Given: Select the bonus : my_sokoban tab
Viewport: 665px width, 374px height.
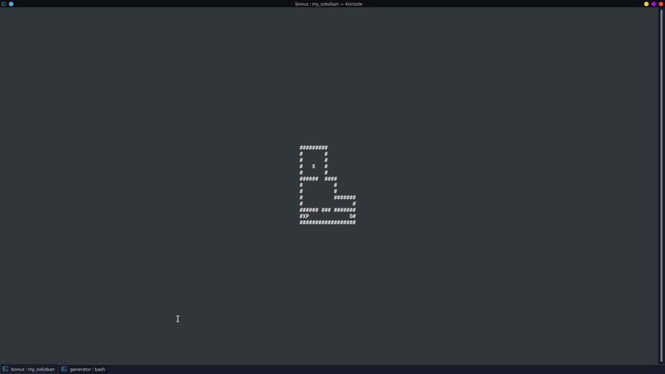Looking at the screenshot, I should 29,369.
